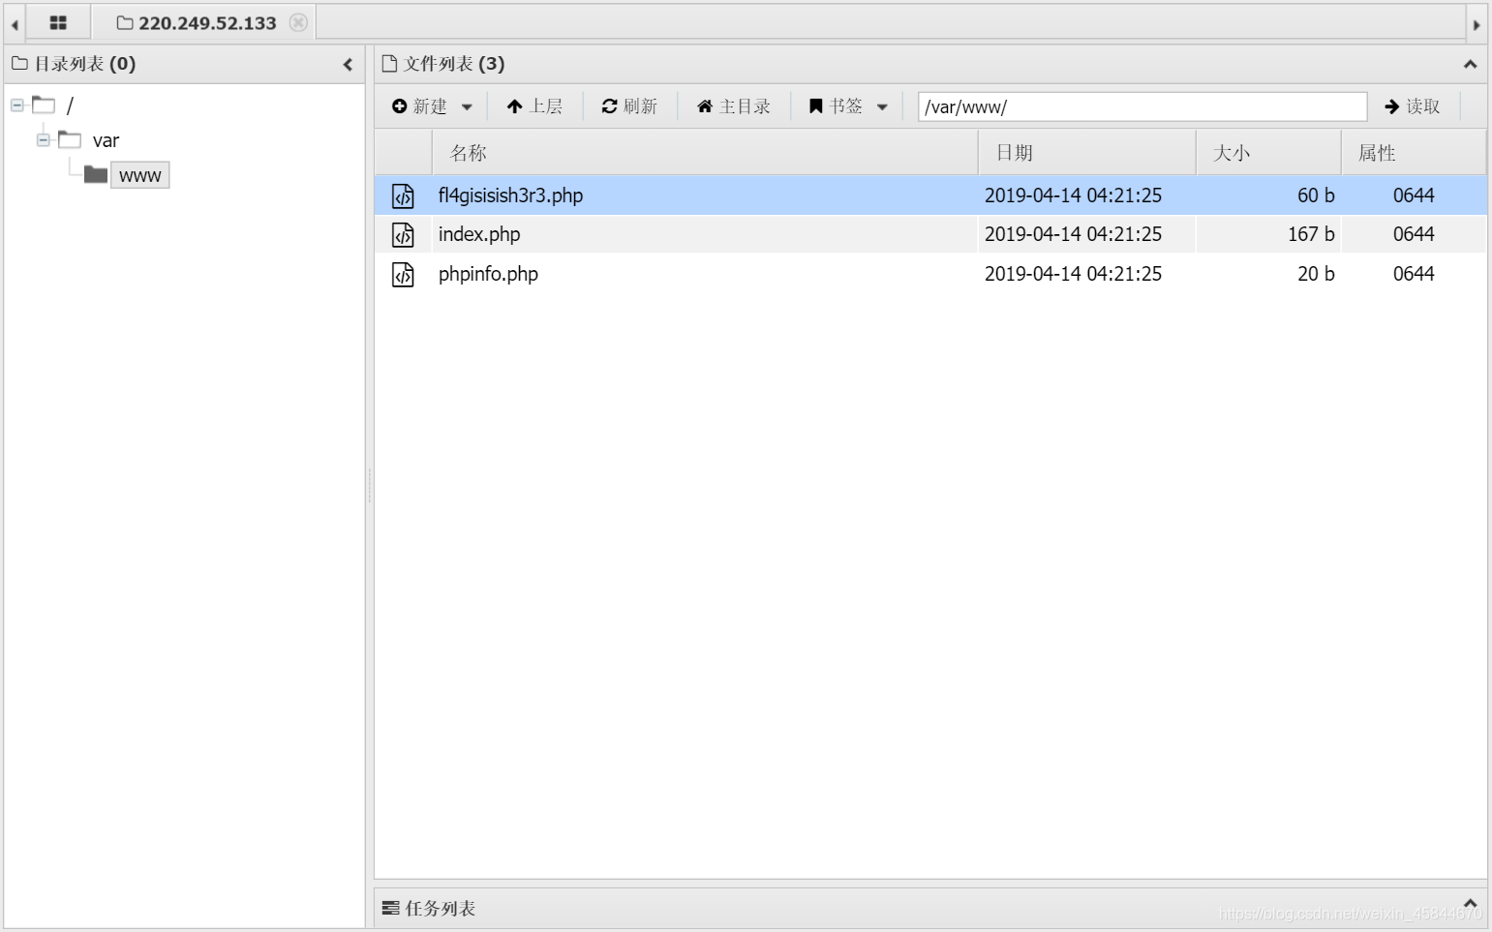Viewport: 1492px width, 932px height.
Task: Sort files by clicking 名称 column header
Action: (469, 152)
